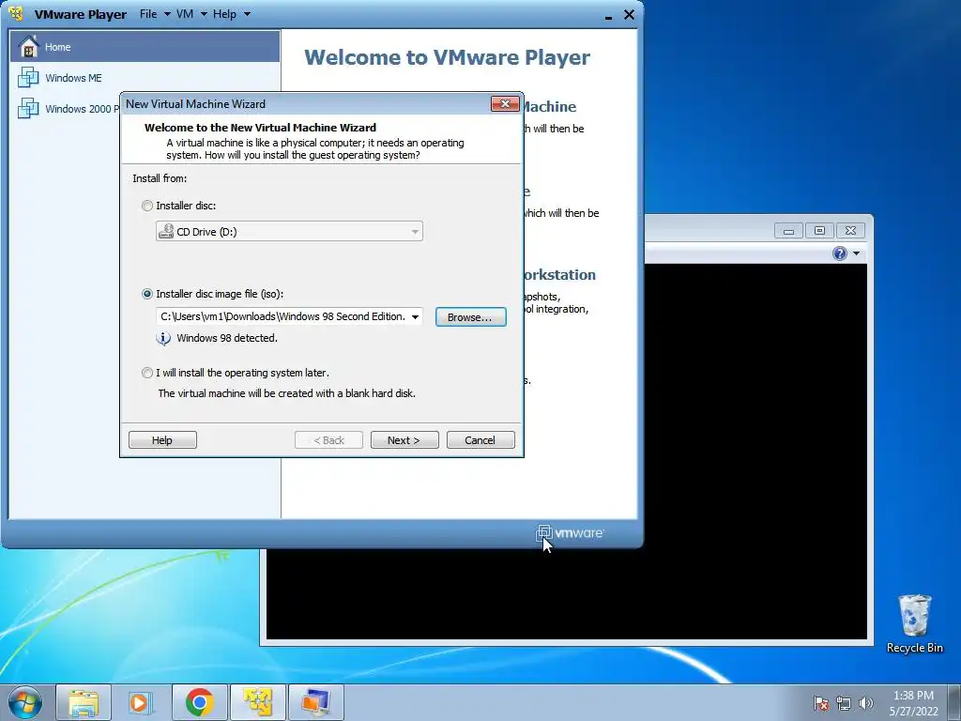The width and height of the screenshot is (961, 721).
Task: Click the black VM console display area
Action: [755, 452]
